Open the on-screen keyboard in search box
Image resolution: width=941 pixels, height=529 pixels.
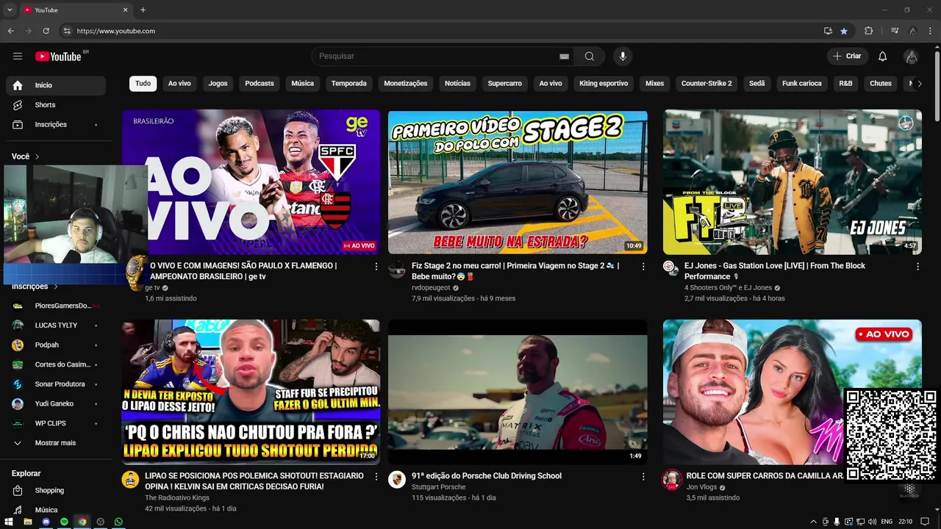tap(564, 57)
